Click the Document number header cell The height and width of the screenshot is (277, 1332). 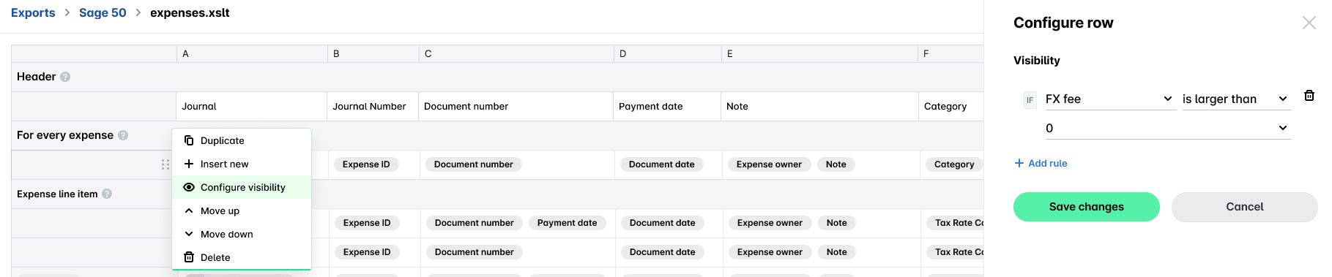tap(516, 106)
